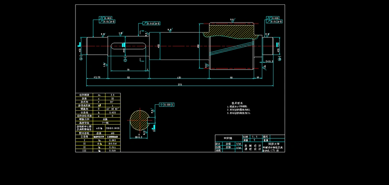Viewport: 389px width, 185px height.
Task: Click the surface roughness symbol above the gear
Action: click(233, 20)
